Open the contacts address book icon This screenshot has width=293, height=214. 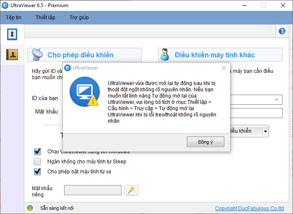(x=12, y=54)
